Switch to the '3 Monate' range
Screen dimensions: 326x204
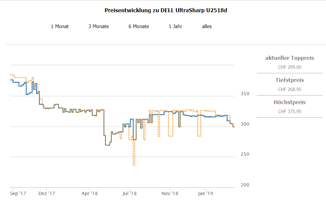(x=98, y=26)
